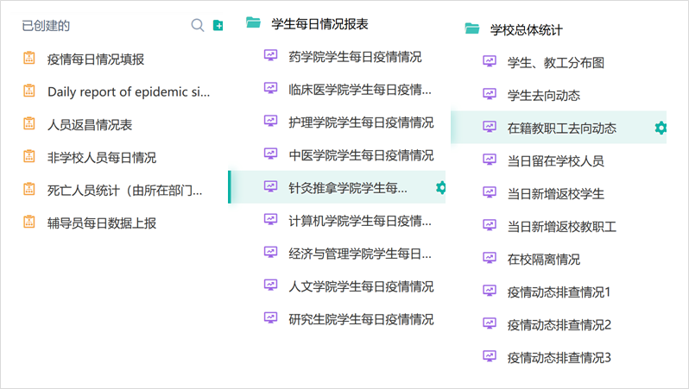689x389 pixels.
Task: Open 临床医学院学生每日疫情 report
Action: [x=360, y=90]
